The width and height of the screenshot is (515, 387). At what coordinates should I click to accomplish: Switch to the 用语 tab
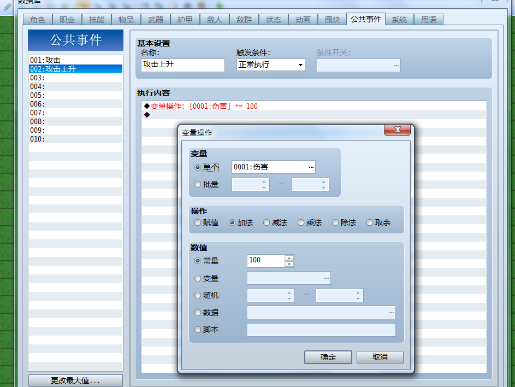tap(429, 20)
